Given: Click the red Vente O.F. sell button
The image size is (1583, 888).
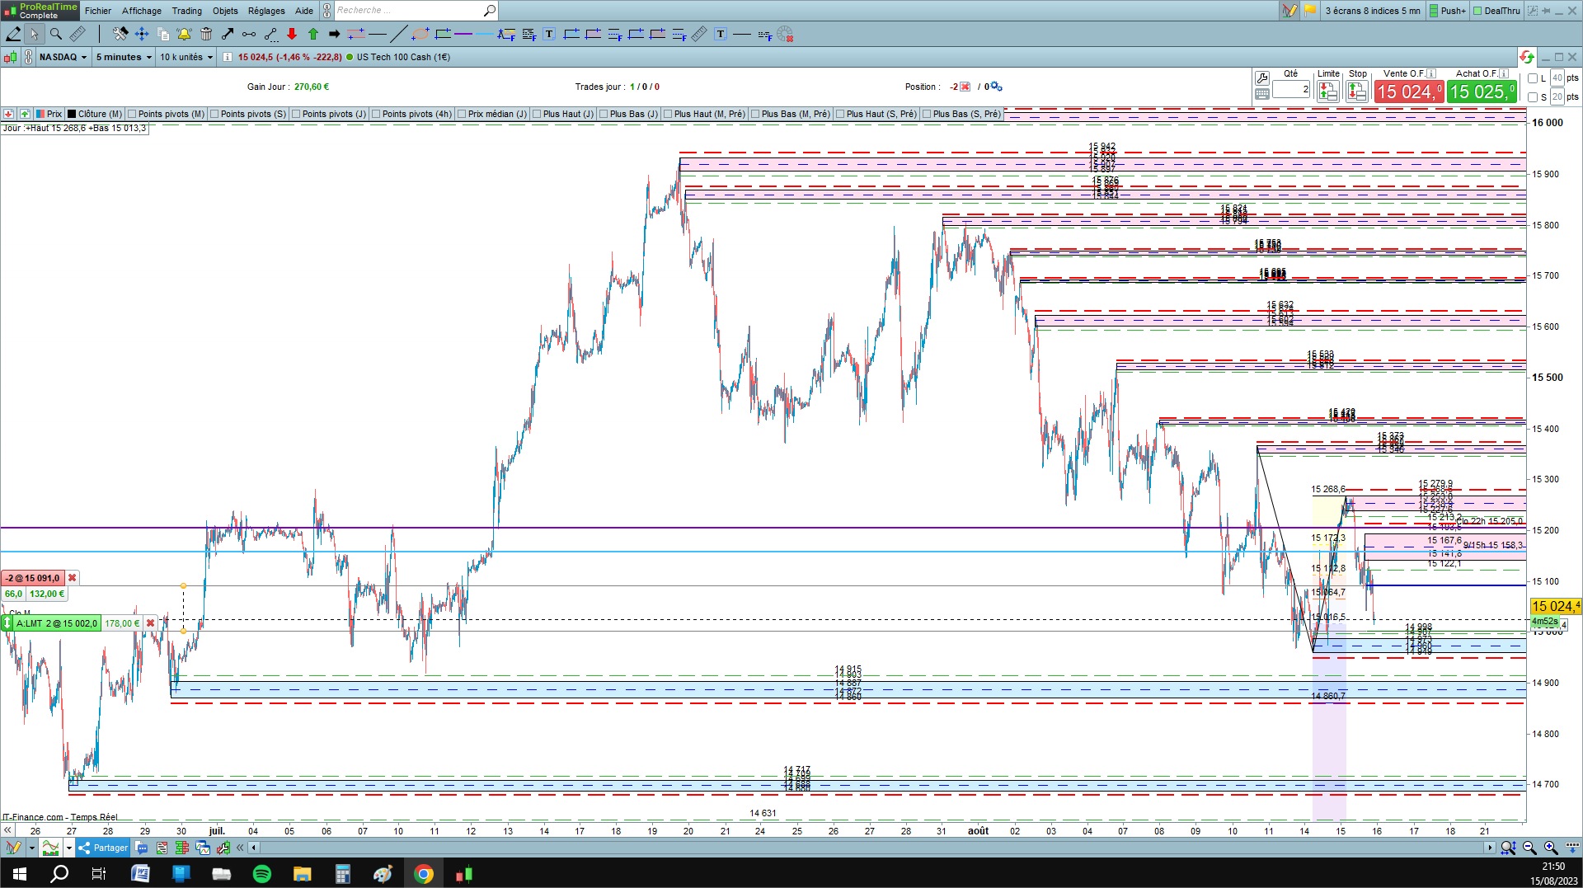Looking at the screenshot, I should click(x=1409, y=92).
